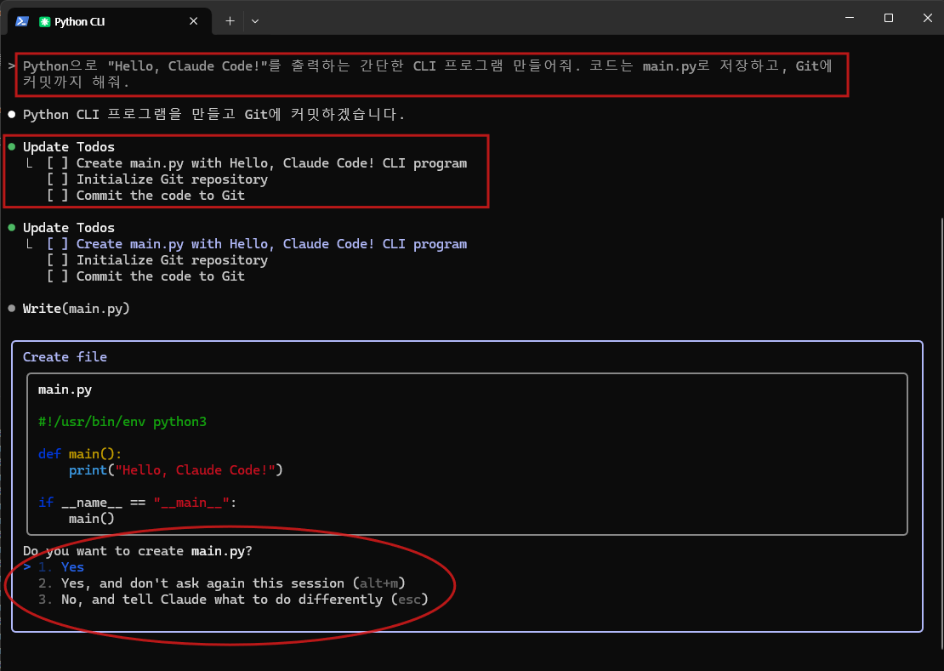The image size is (944, 671).
Task: Click the green Claude icon in the tab
Action: pos(44,21)
